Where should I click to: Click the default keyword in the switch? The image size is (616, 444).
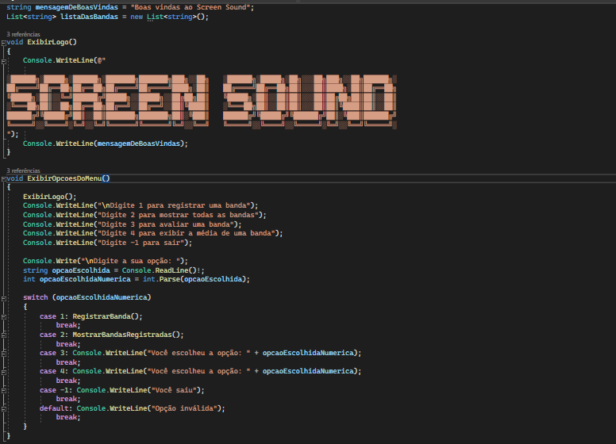(x=54, y=408)
